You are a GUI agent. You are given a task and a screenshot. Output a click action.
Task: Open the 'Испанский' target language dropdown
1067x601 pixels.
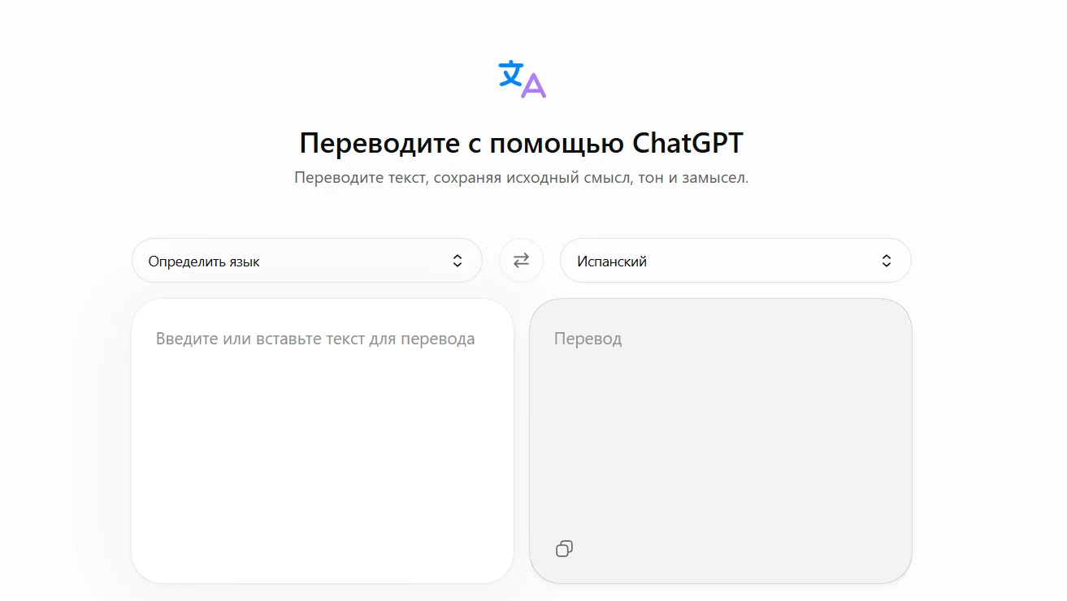[735, 261]
